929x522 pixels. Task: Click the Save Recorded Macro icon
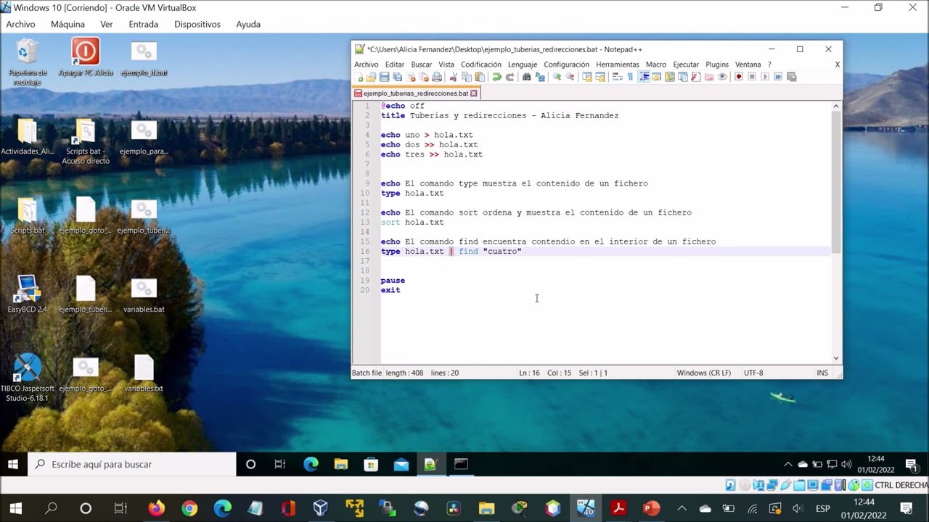tap(790, 77)
